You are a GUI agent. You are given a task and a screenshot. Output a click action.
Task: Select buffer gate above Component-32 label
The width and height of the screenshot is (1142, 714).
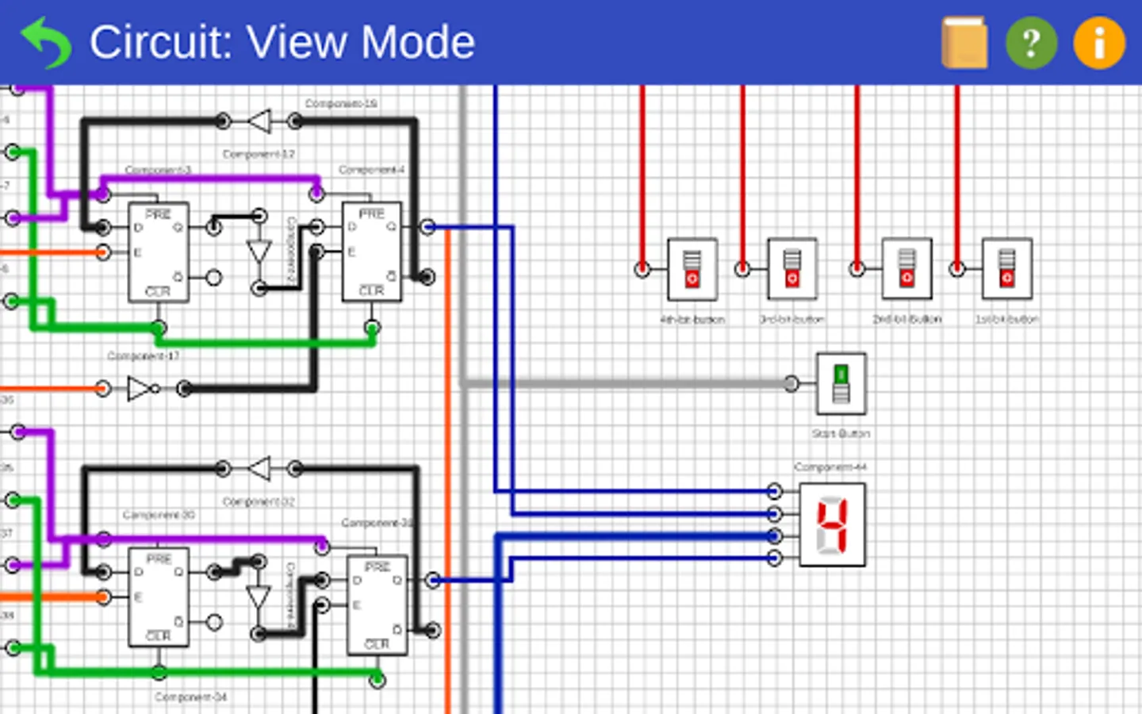tap(259, 469)
